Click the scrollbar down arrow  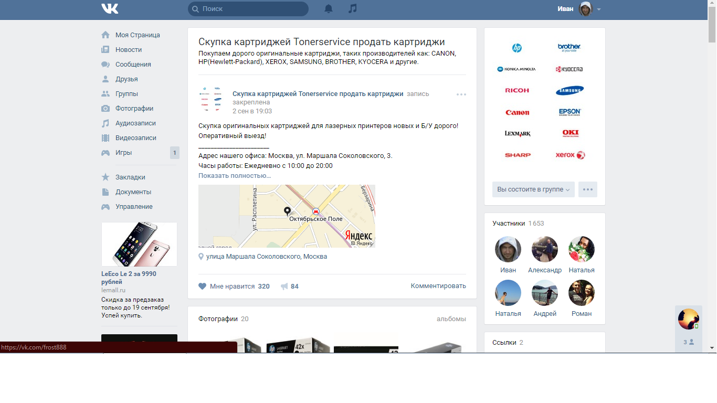point(712,348)
